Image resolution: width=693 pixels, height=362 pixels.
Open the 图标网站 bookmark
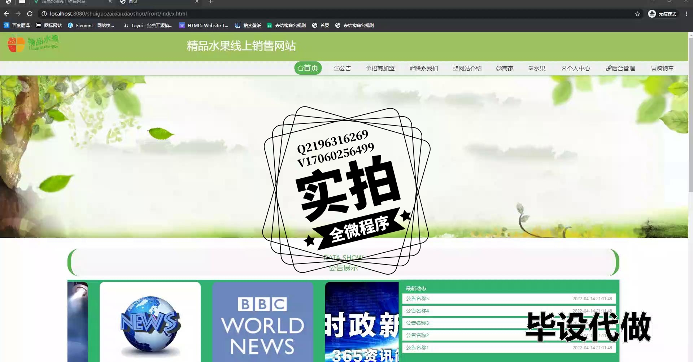point(49,25)
